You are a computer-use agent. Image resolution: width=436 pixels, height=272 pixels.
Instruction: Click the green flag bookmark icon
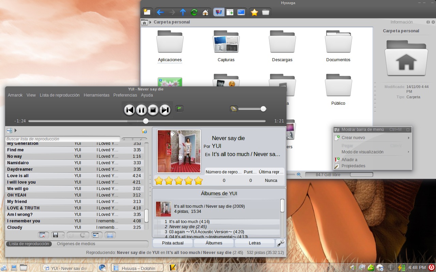point(180,109)
